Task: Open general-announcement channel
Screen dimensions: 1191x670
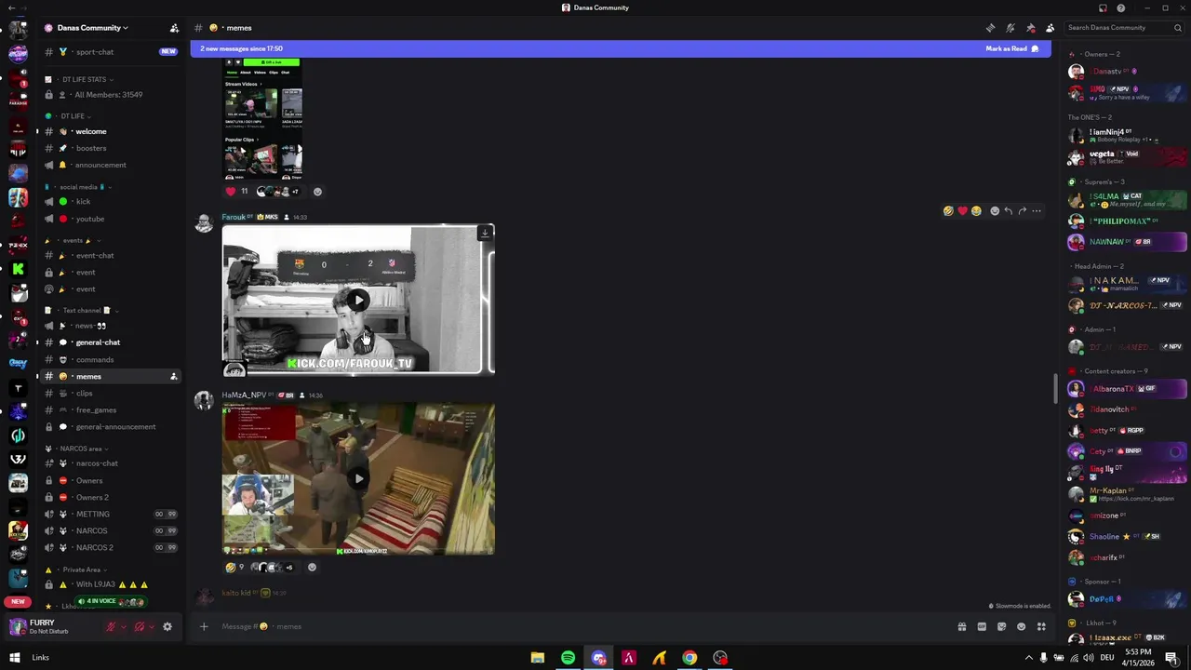Action: [x=111, y=426]
